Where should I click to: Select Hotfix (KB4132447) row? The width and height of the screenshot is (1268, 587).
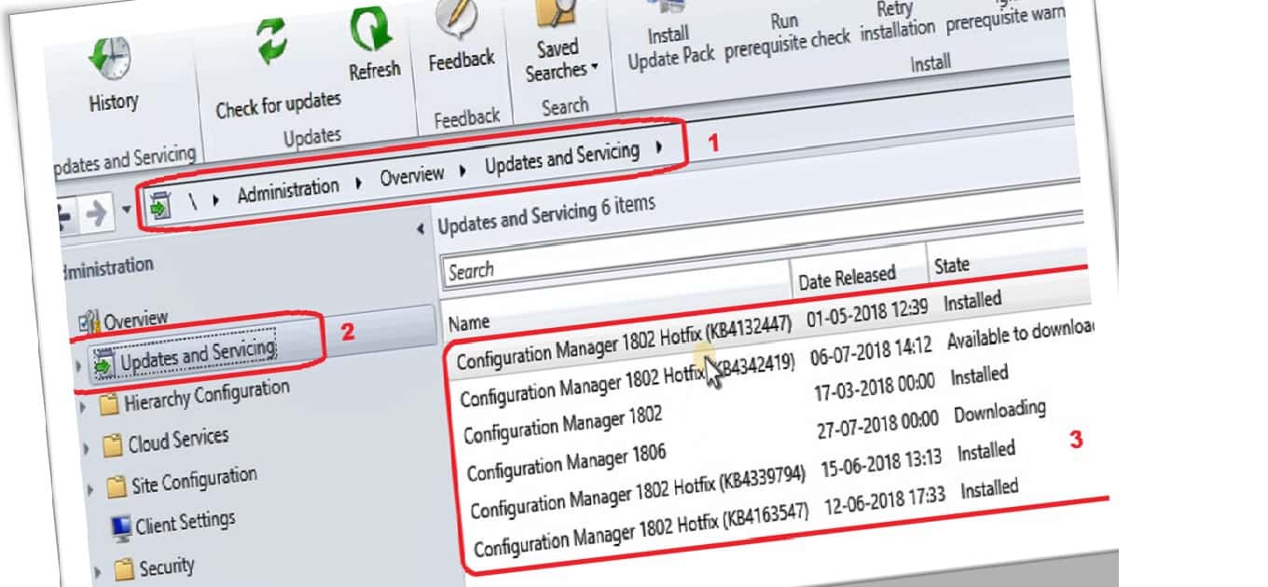click(x=623, y=342)
